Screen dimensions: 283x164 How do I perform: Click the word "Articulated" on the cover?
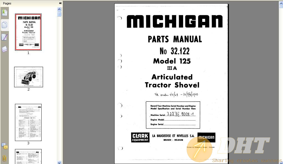coord(172,77)
